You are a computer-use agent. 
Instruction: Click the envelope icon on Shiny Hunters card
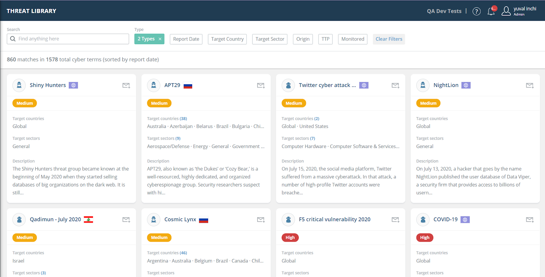[x=126, y=85]
